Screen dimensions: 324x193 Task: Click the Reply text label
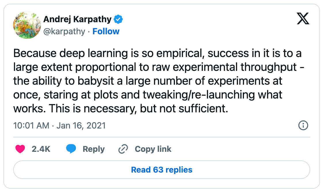94,149
